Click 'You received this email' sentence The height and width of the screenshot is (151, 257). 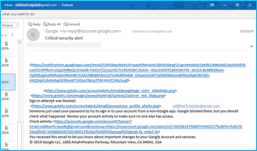tap(113, 137)
